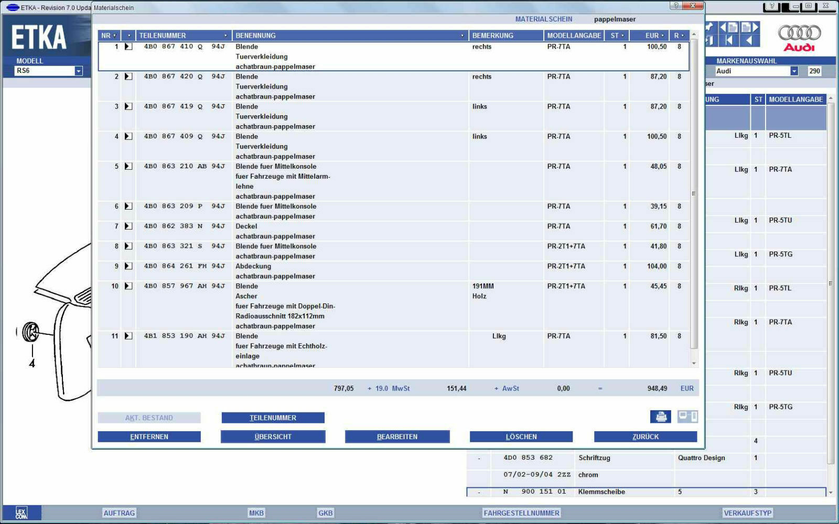This screenshot has width=839, height=524.
Task: Jump to first entry in ETKA toolbar
Action: [x=729, y=40]
